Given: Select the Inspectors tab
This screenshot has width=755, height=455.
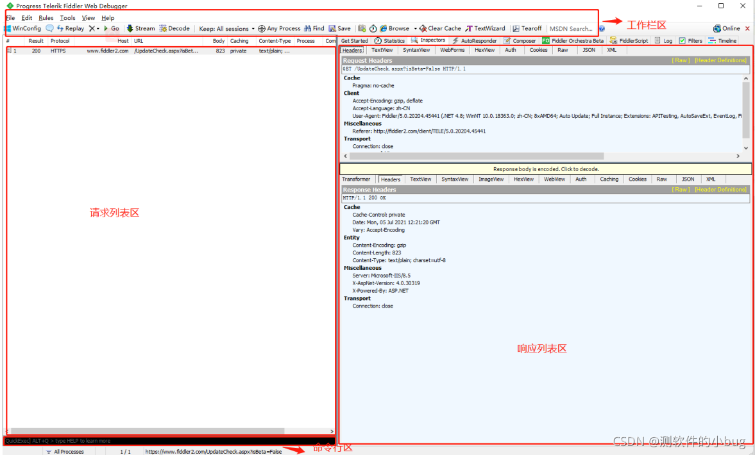Looking at the screenshot, I should 428,40.
